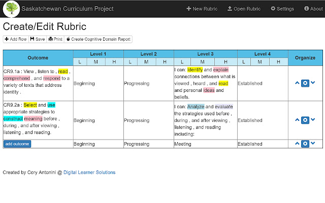
Task: Follow the Digital Learner Solutions link
Action: 89,173
